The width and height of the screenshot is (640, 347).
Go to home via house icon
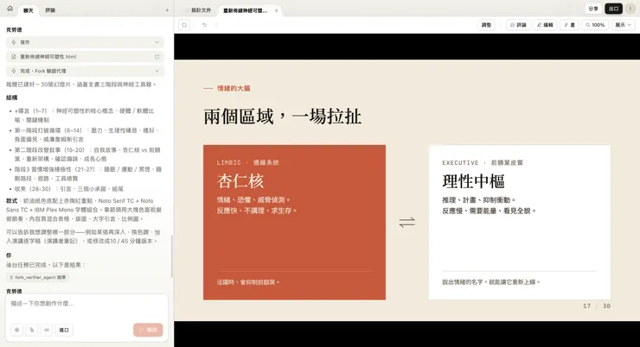click(x=10, y=9)
